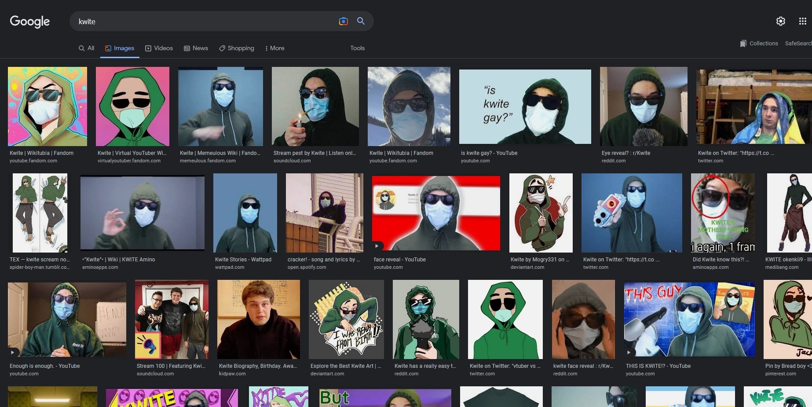Open the 'Eye reveal? : r/Kwite' thumbnail
This screenshot has height=407, width=812.
644,106
